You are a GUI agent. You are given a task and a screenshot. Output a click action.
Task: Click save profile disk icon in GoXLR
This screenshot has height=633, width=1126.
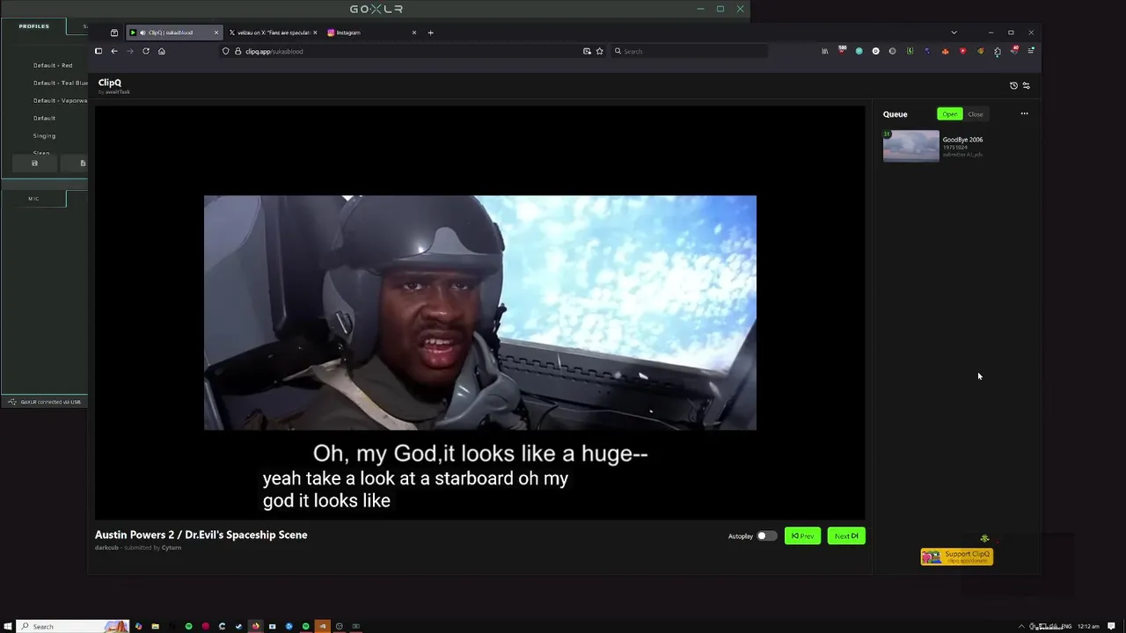tap(34, 163)
